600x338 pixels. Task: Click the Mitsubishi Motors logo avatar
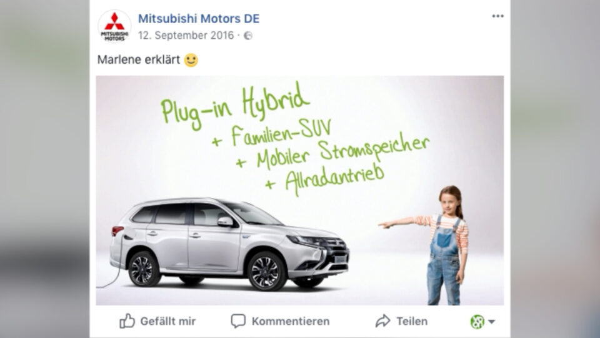click(114, 26)
